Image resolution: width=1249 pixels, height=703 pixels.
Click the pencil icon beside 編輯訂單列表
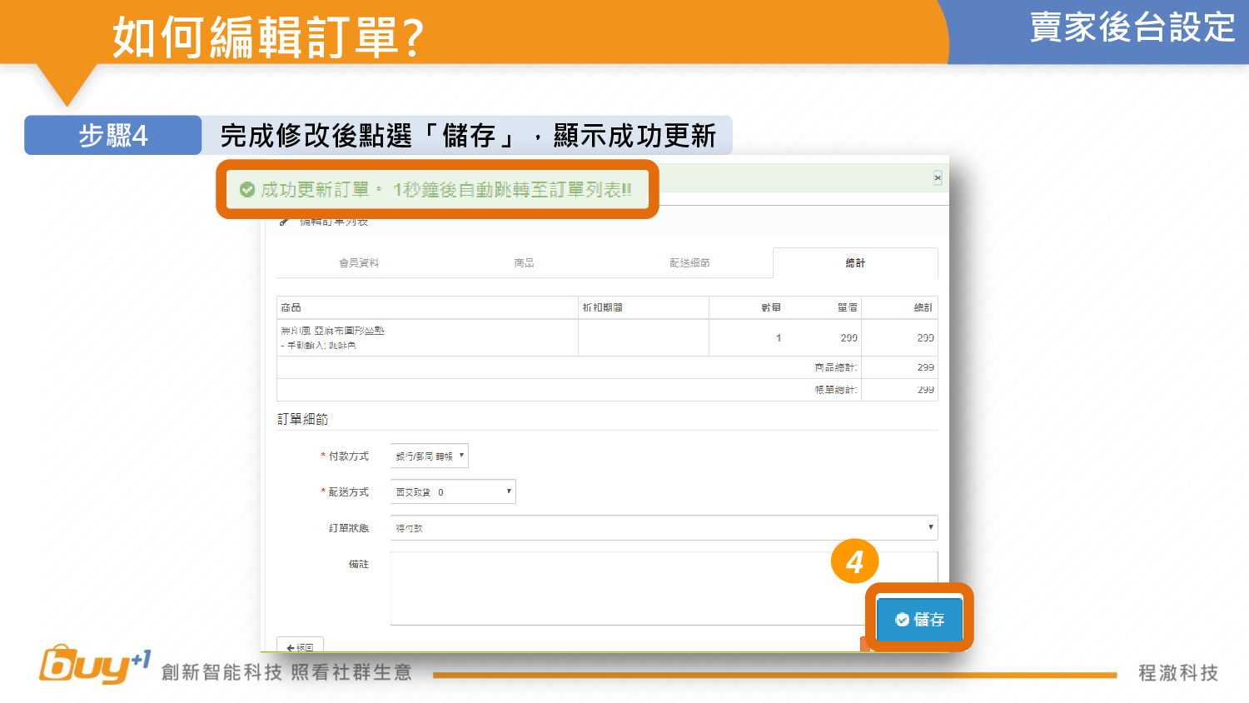pos(284,222)
